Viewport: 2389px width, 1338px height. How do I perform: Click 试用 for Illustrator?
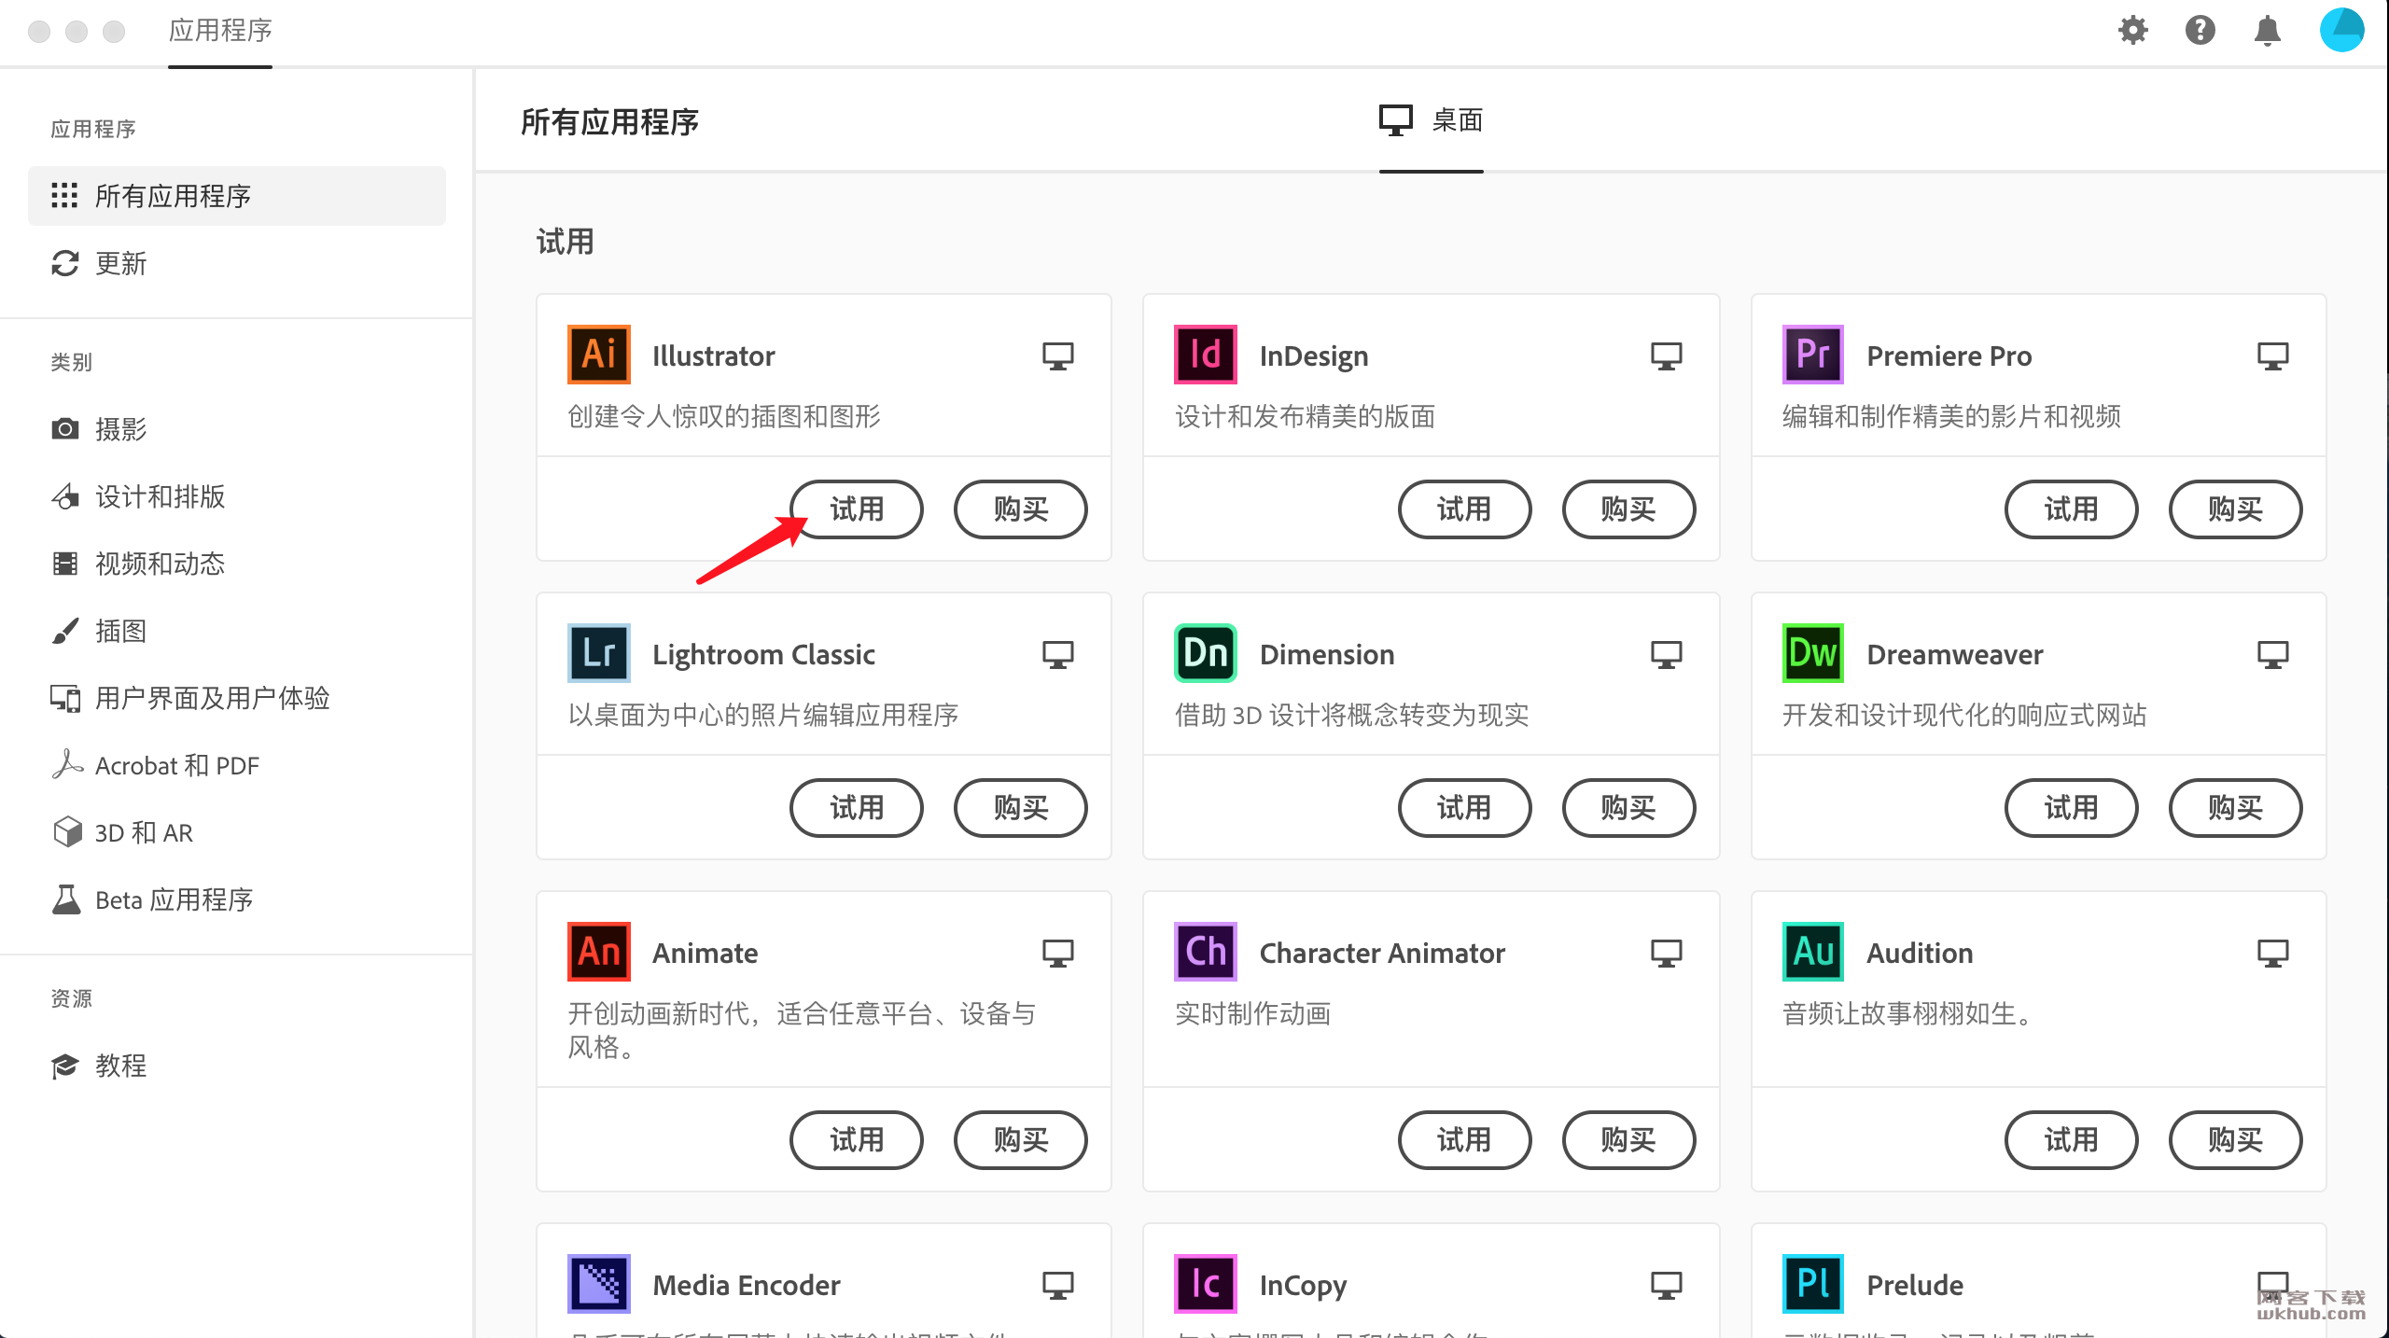tap(856, 509)
